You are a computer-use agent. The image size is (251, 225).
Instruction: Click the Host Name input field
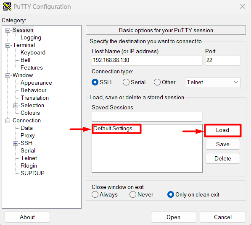click(x=147, y=60)
